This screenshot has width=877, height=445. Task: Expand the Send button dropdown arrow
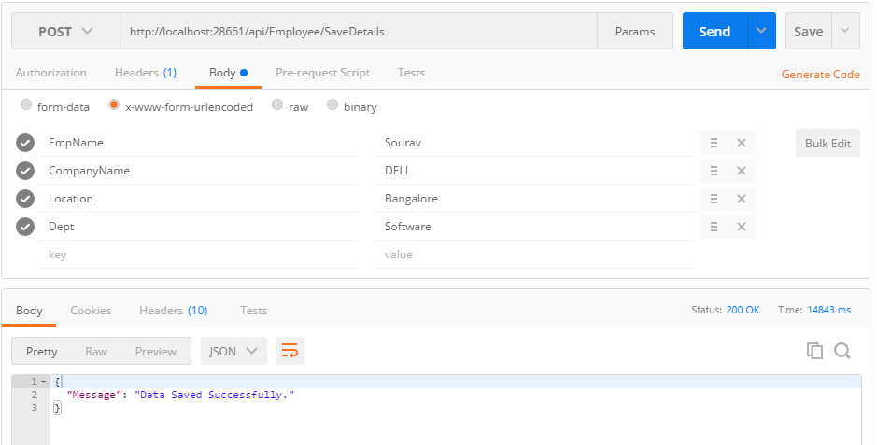(762, 31)
